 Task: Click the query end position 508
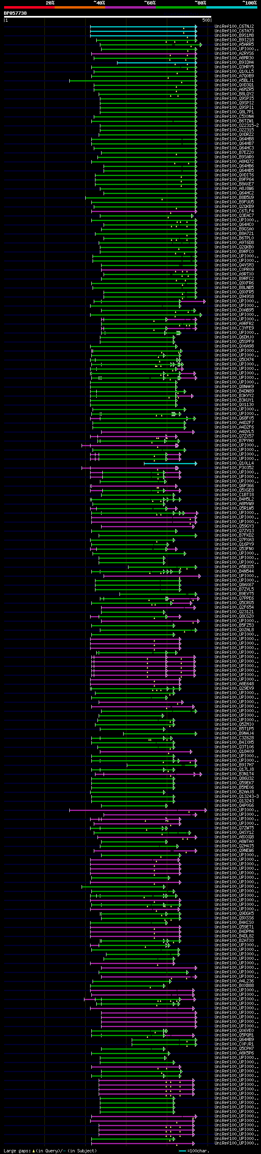coord(206,20)
